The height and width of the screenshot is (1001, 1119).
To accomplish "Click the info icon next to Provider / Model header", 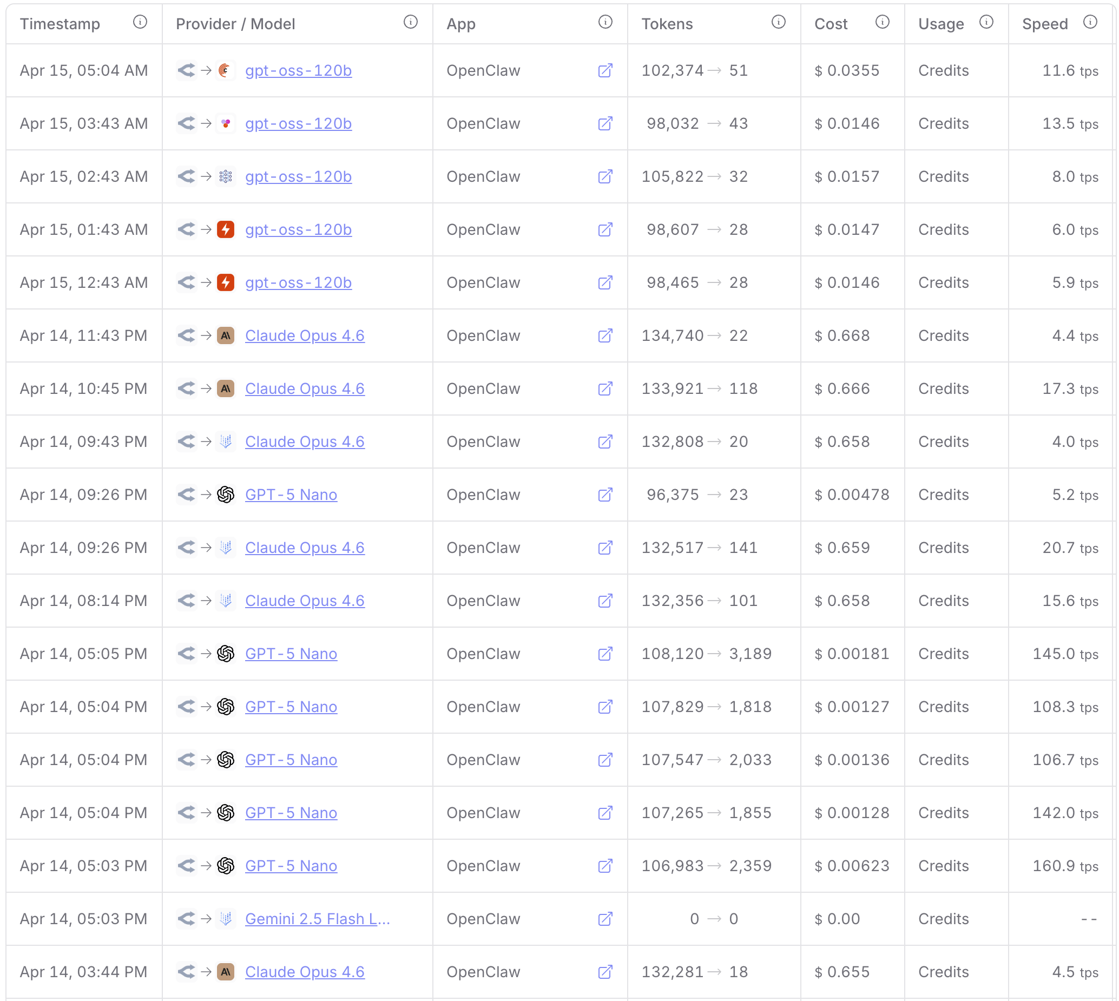I will 411,22.
